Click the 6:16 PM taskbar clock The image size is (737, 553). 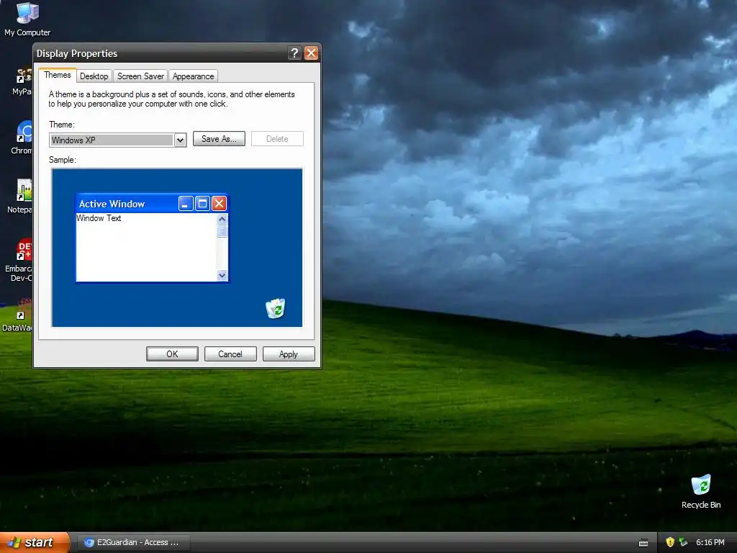[710, 542]
